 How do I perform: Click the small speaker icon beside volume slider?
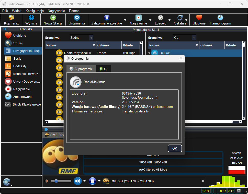[x=46, y=181]
